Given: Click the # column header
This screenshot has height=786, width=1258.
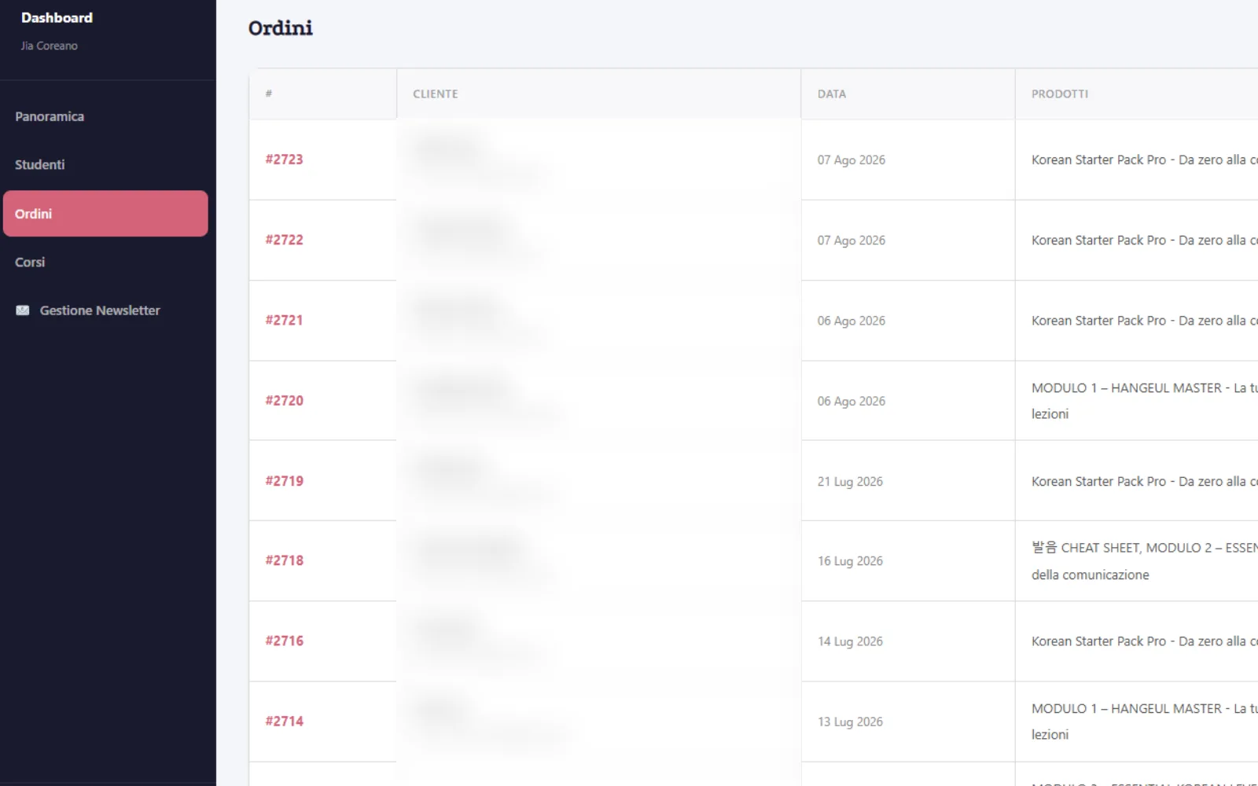Looking at the screenshot, I should click(x=269, y=94).
